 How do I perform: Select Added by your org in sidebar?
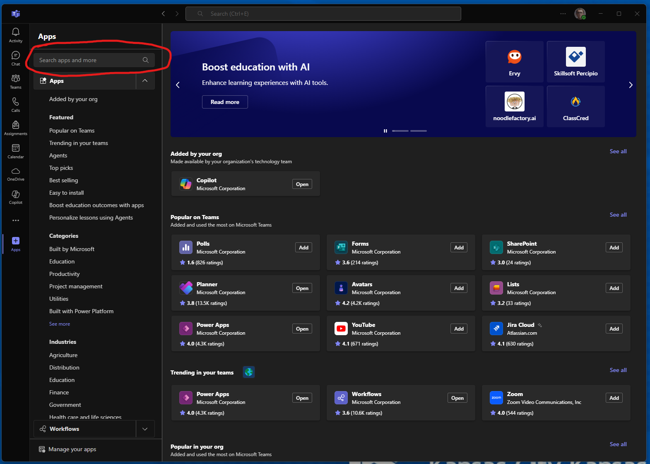click(73, 99)
